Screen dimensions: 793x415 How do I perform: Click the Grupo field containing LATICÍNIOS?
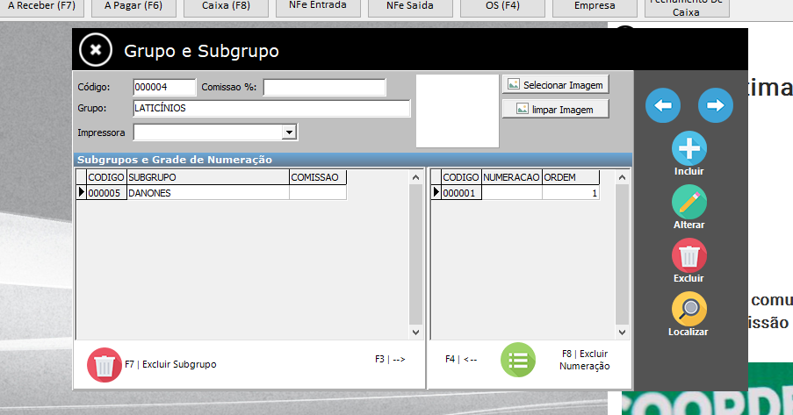[271, 109]
